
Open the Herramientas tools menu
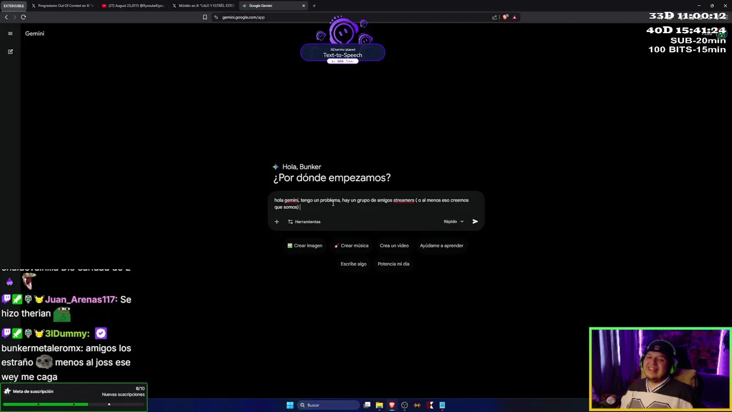[x=304, y=221]
